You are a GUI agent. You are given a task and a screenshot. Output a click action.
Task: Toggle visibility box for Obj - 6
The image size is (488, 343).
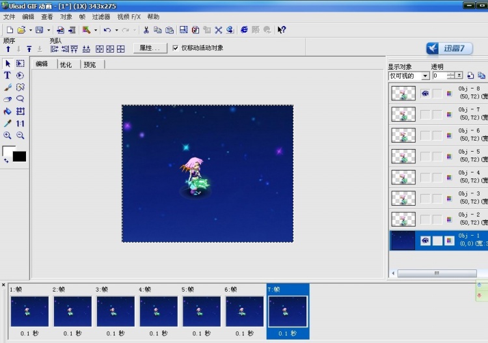425,135
